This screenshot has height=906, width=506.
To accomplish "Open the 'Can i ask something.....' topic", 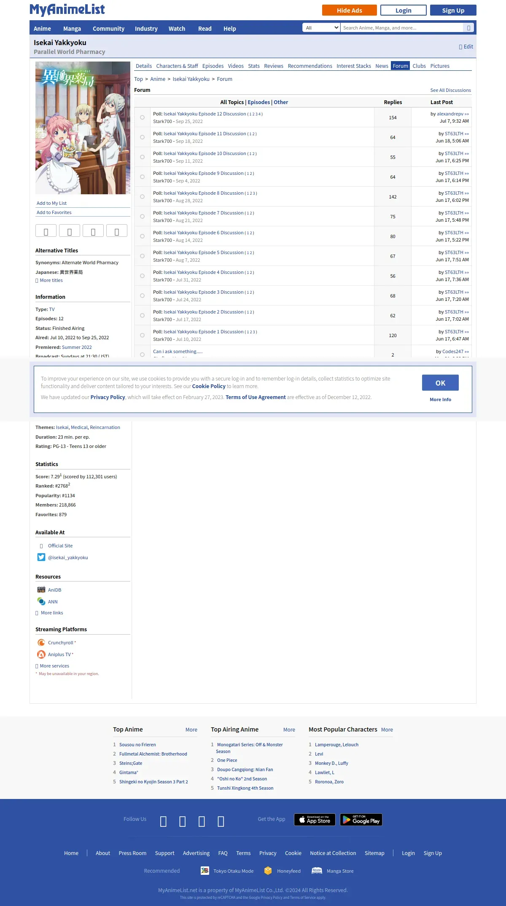I will click(x=178, y=351).
